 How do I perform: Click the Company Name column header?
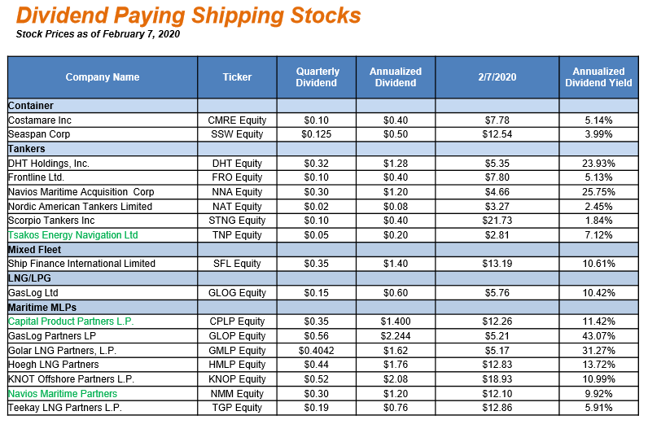tap(103, 77)
